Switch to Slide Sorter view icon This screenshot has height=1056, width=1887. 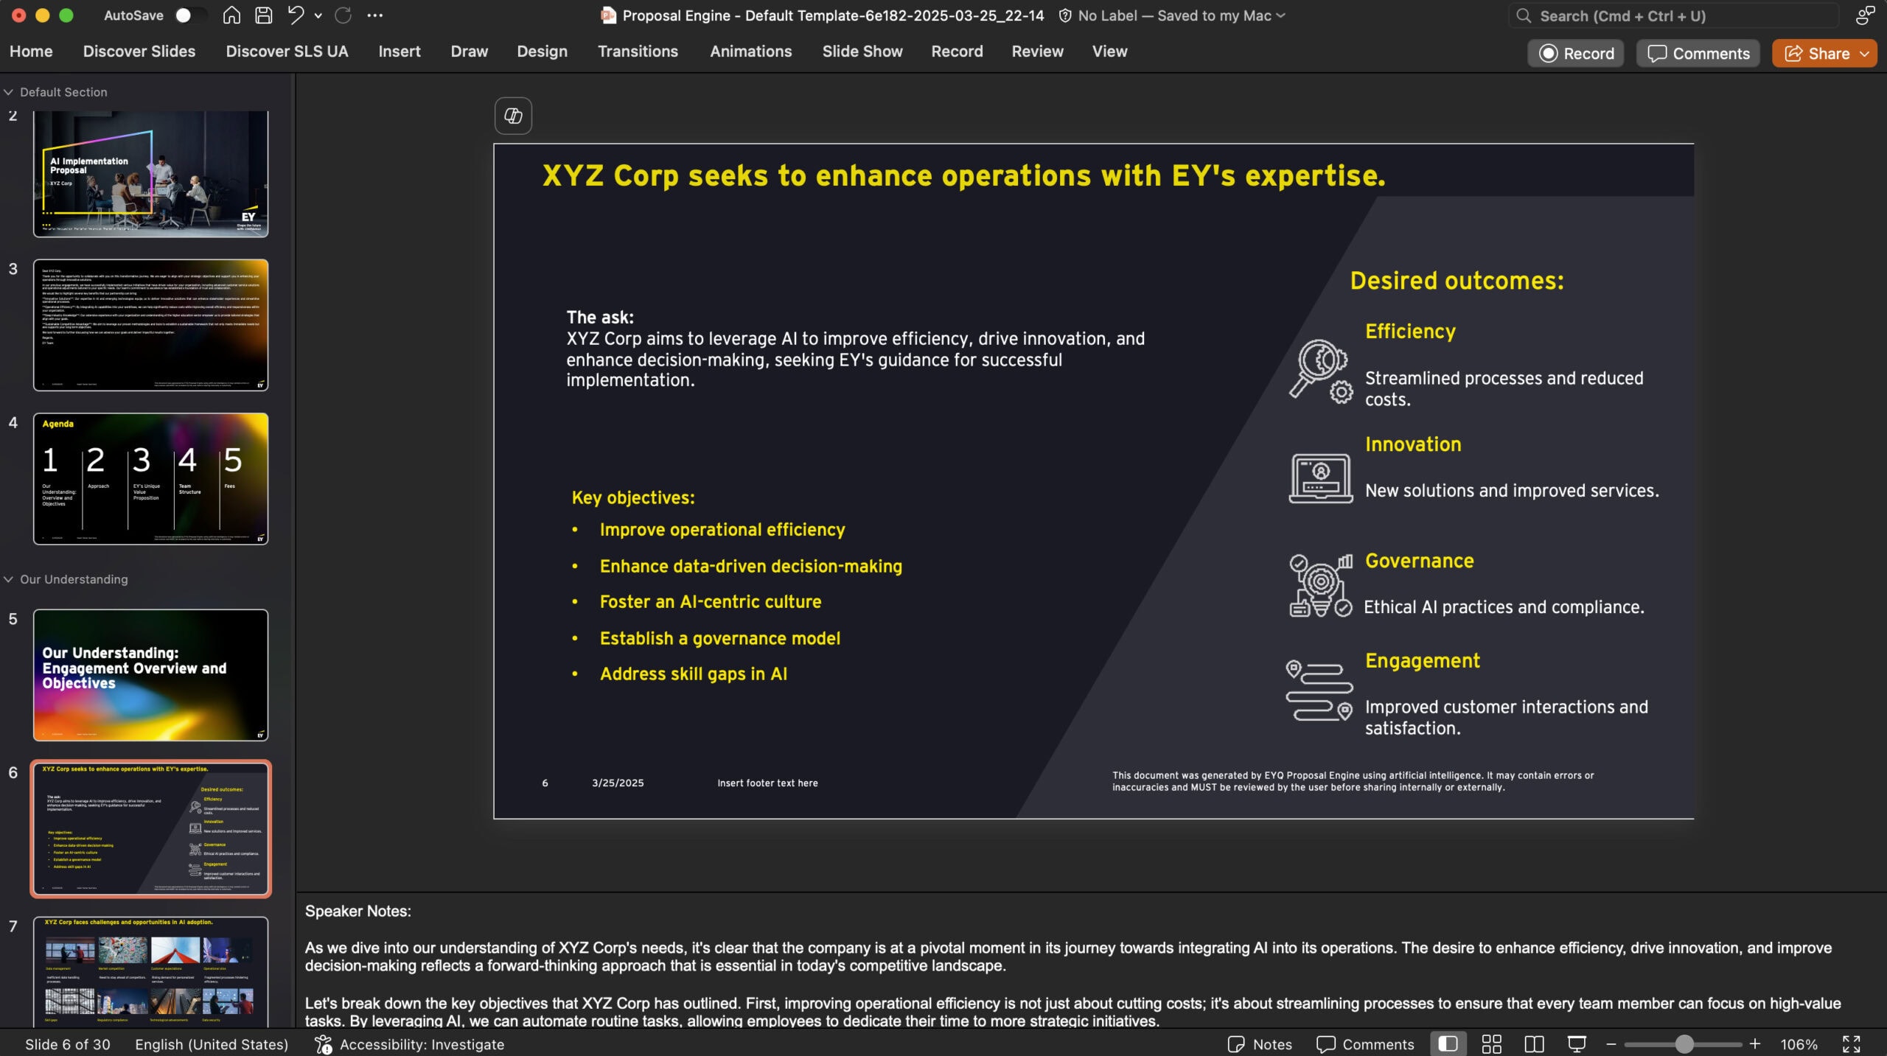coord(1491,1044)
